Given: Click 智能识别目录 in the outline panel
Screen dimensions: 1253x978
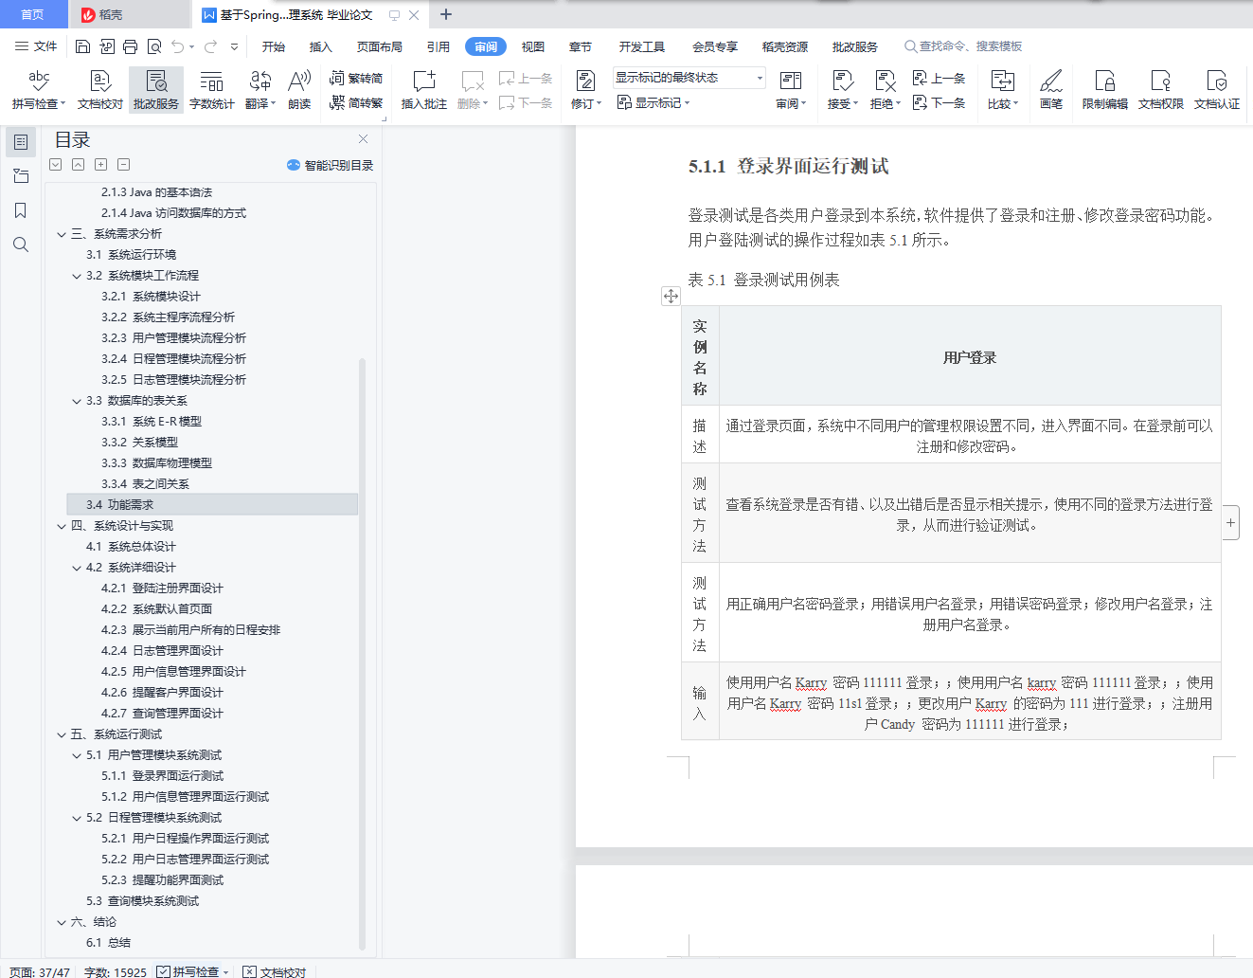Looking at the screenshot, I should [331, 165].
